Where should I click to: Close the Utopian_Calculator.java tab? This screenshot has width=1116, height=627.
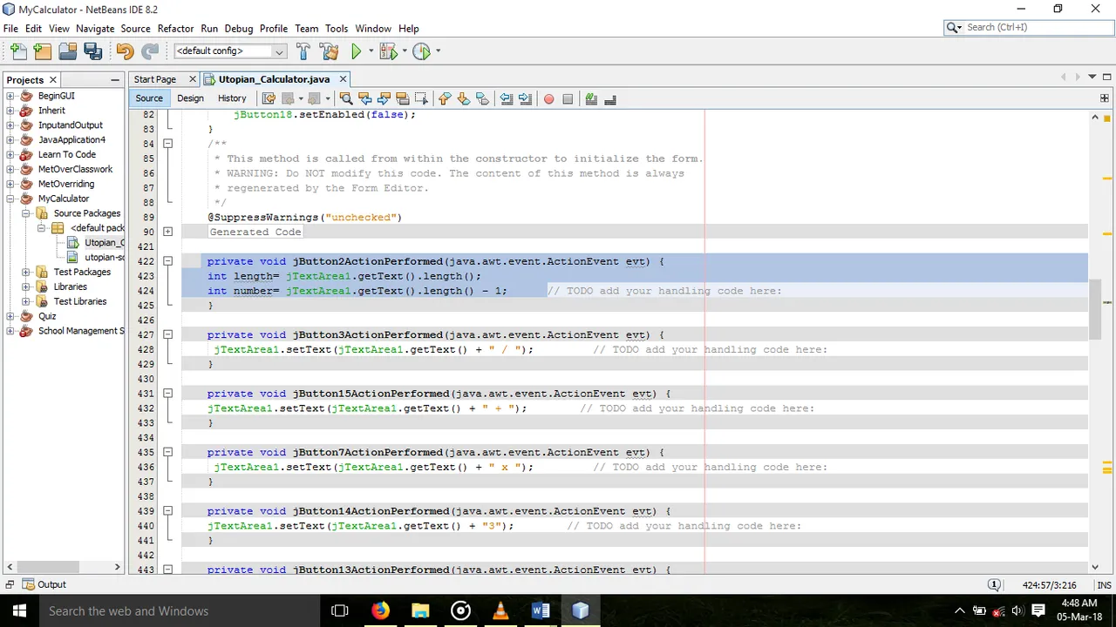(x=343, y=79)
